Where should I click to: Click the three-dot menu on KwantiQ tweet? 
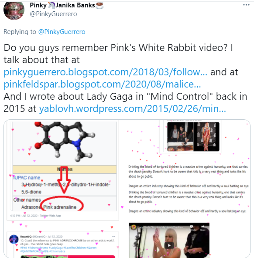113,236
